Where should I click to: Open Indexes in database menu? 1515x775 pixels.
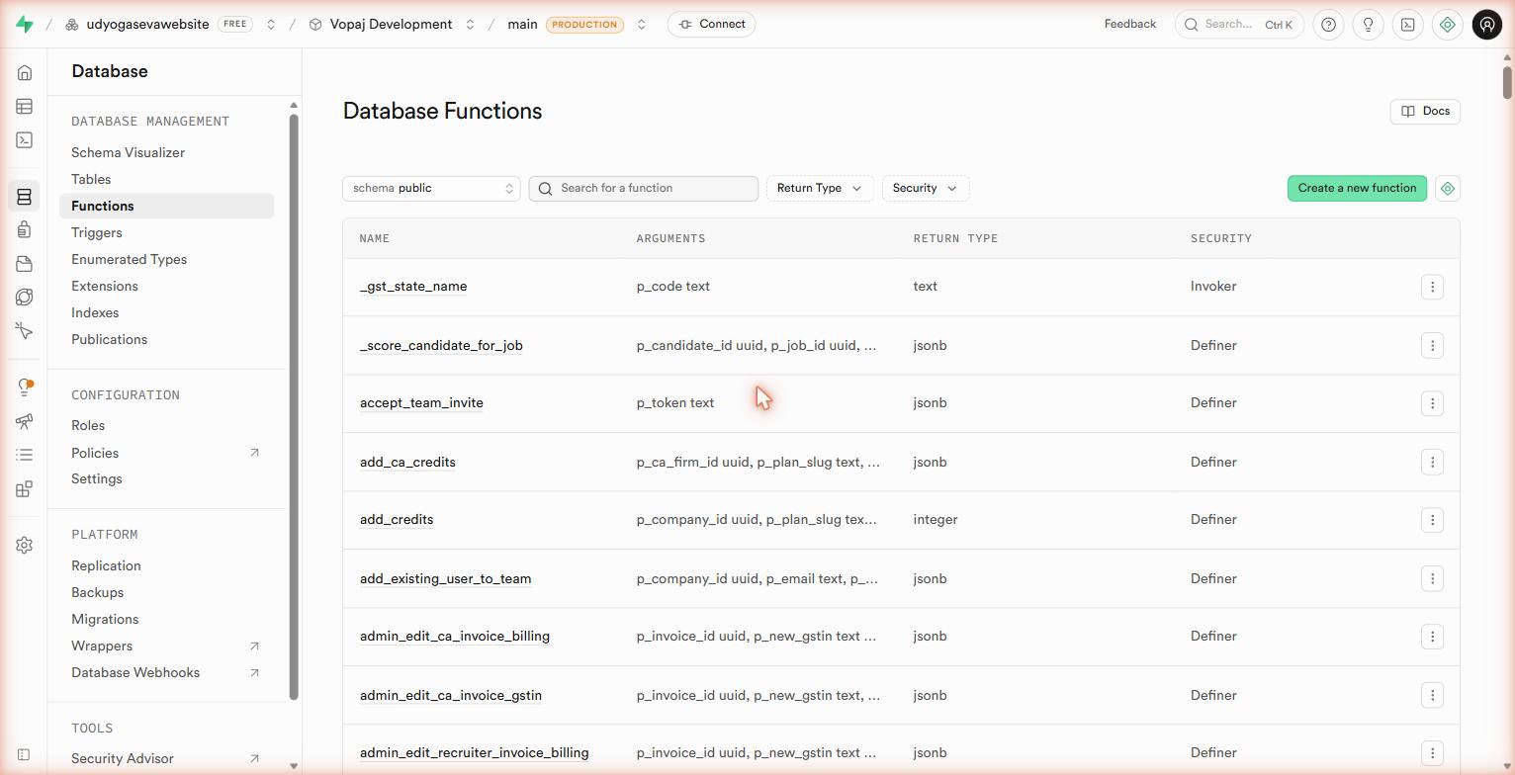(x=95, y=313)
